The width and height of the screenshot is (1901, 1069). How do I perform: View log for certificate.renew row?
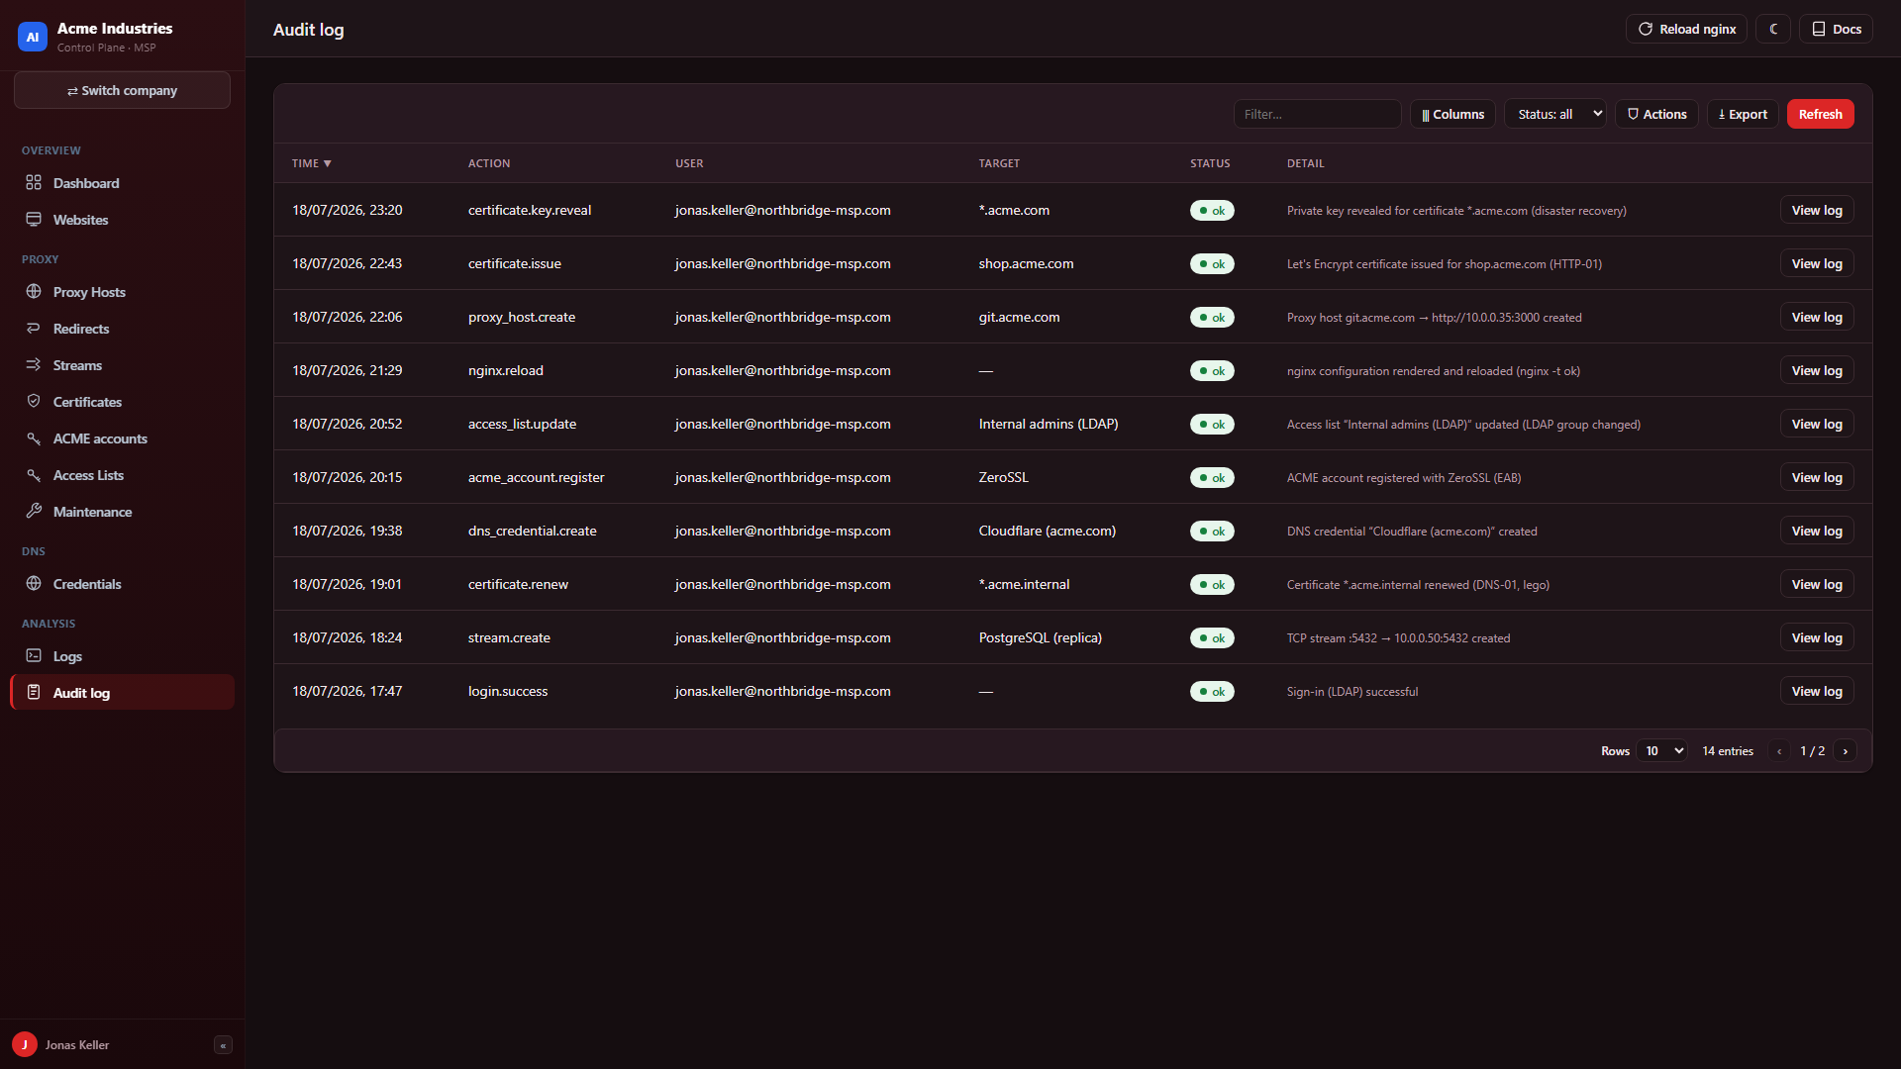point(1816,584)
